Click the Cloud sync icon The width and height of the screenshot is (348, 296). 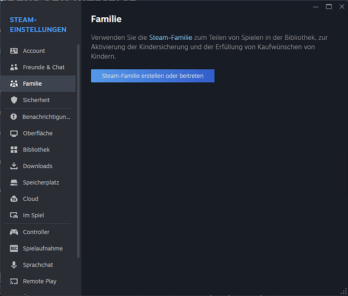[x=14, y=199]
